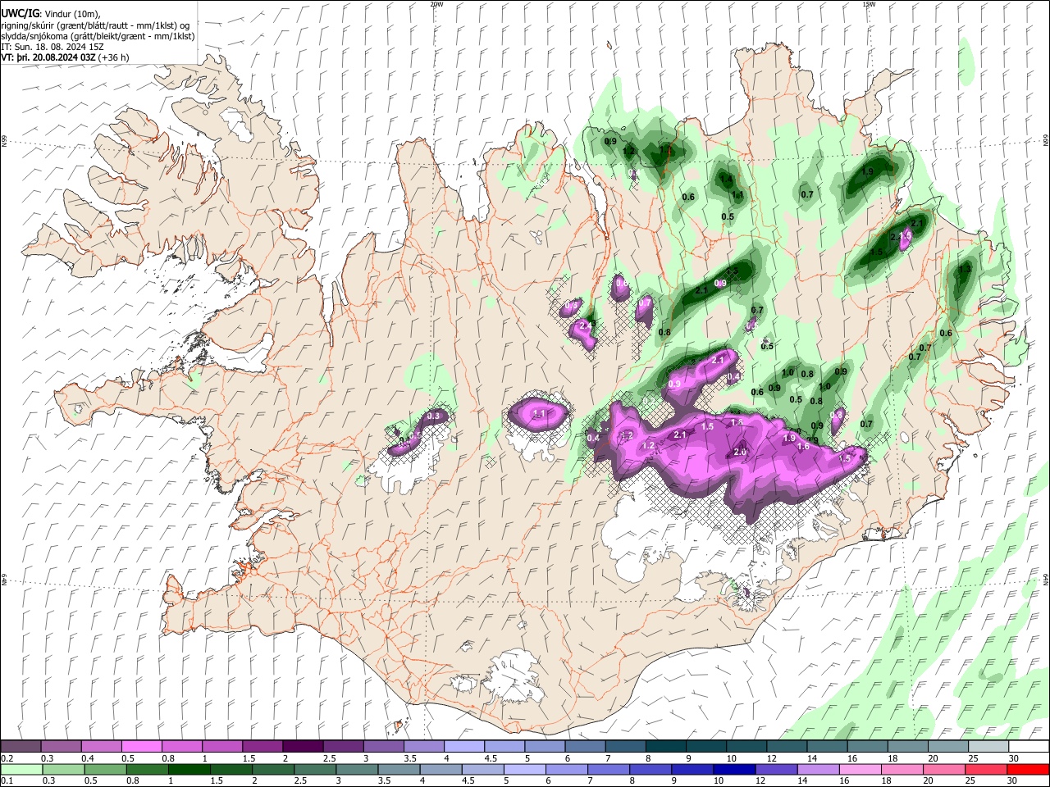Screen dimensions: 1050x787
Task: Choose the orchid 0.4 swatch, top legend row
Action: click(101, 747)
